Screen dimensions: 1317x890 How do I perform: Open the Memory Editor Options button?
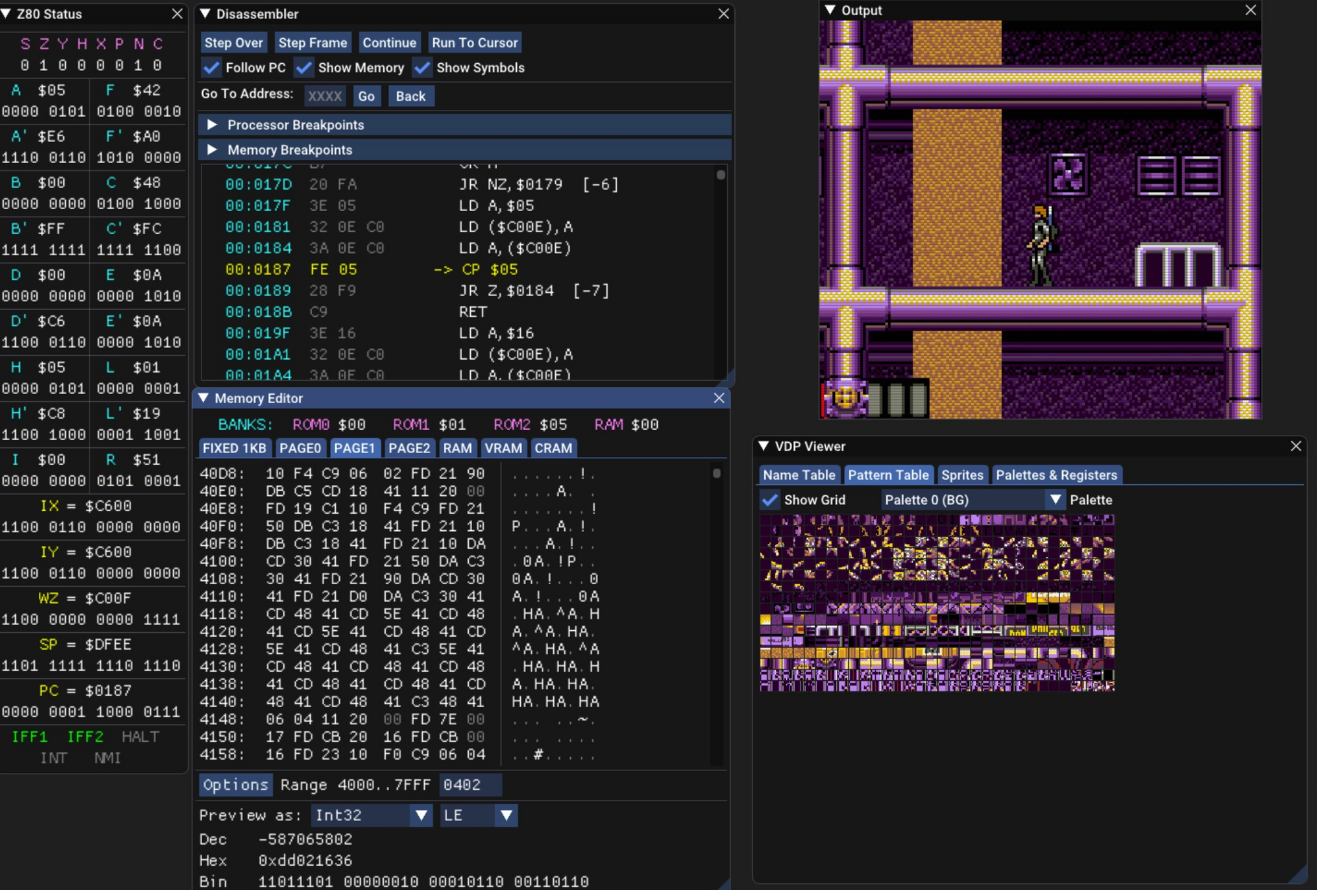click(x=236, y=785)
